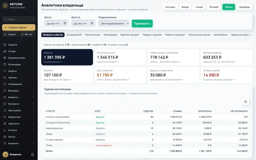
Task: Switch to the Исполнители tab
Action: 92,35
